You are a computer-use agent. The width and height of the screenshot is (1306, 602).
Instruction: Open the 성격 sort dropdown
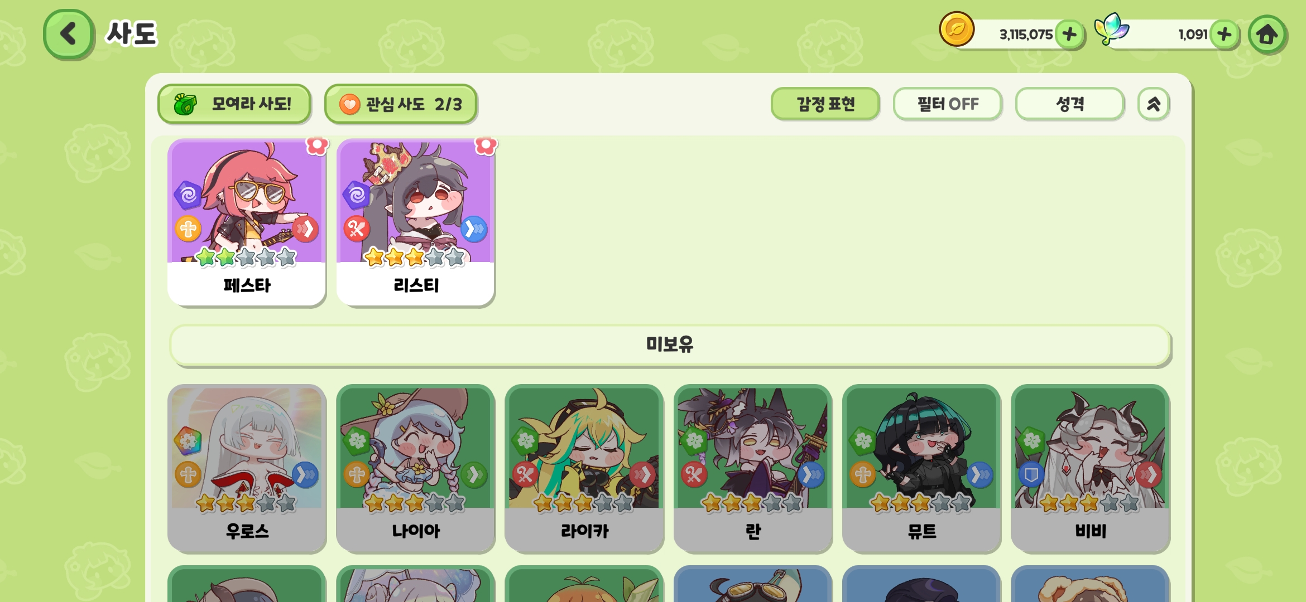(x=1069, y=104)
